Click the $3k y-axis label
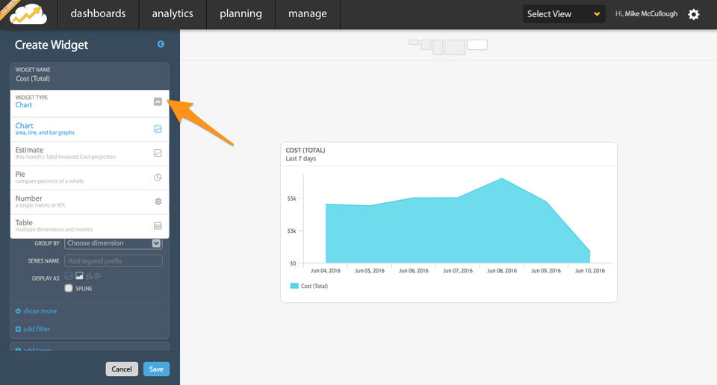The image size is (717, 385). [x=292, y=231]
